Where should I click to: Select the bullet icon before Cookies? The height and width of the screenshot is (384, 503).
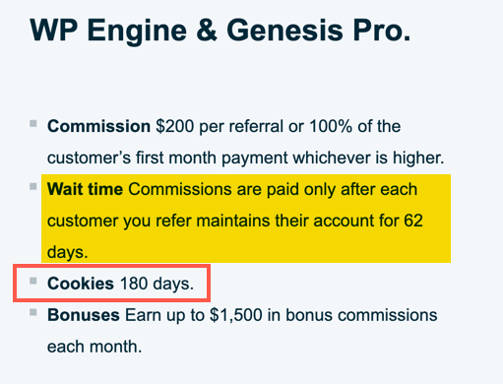click(x=33, y=281)
